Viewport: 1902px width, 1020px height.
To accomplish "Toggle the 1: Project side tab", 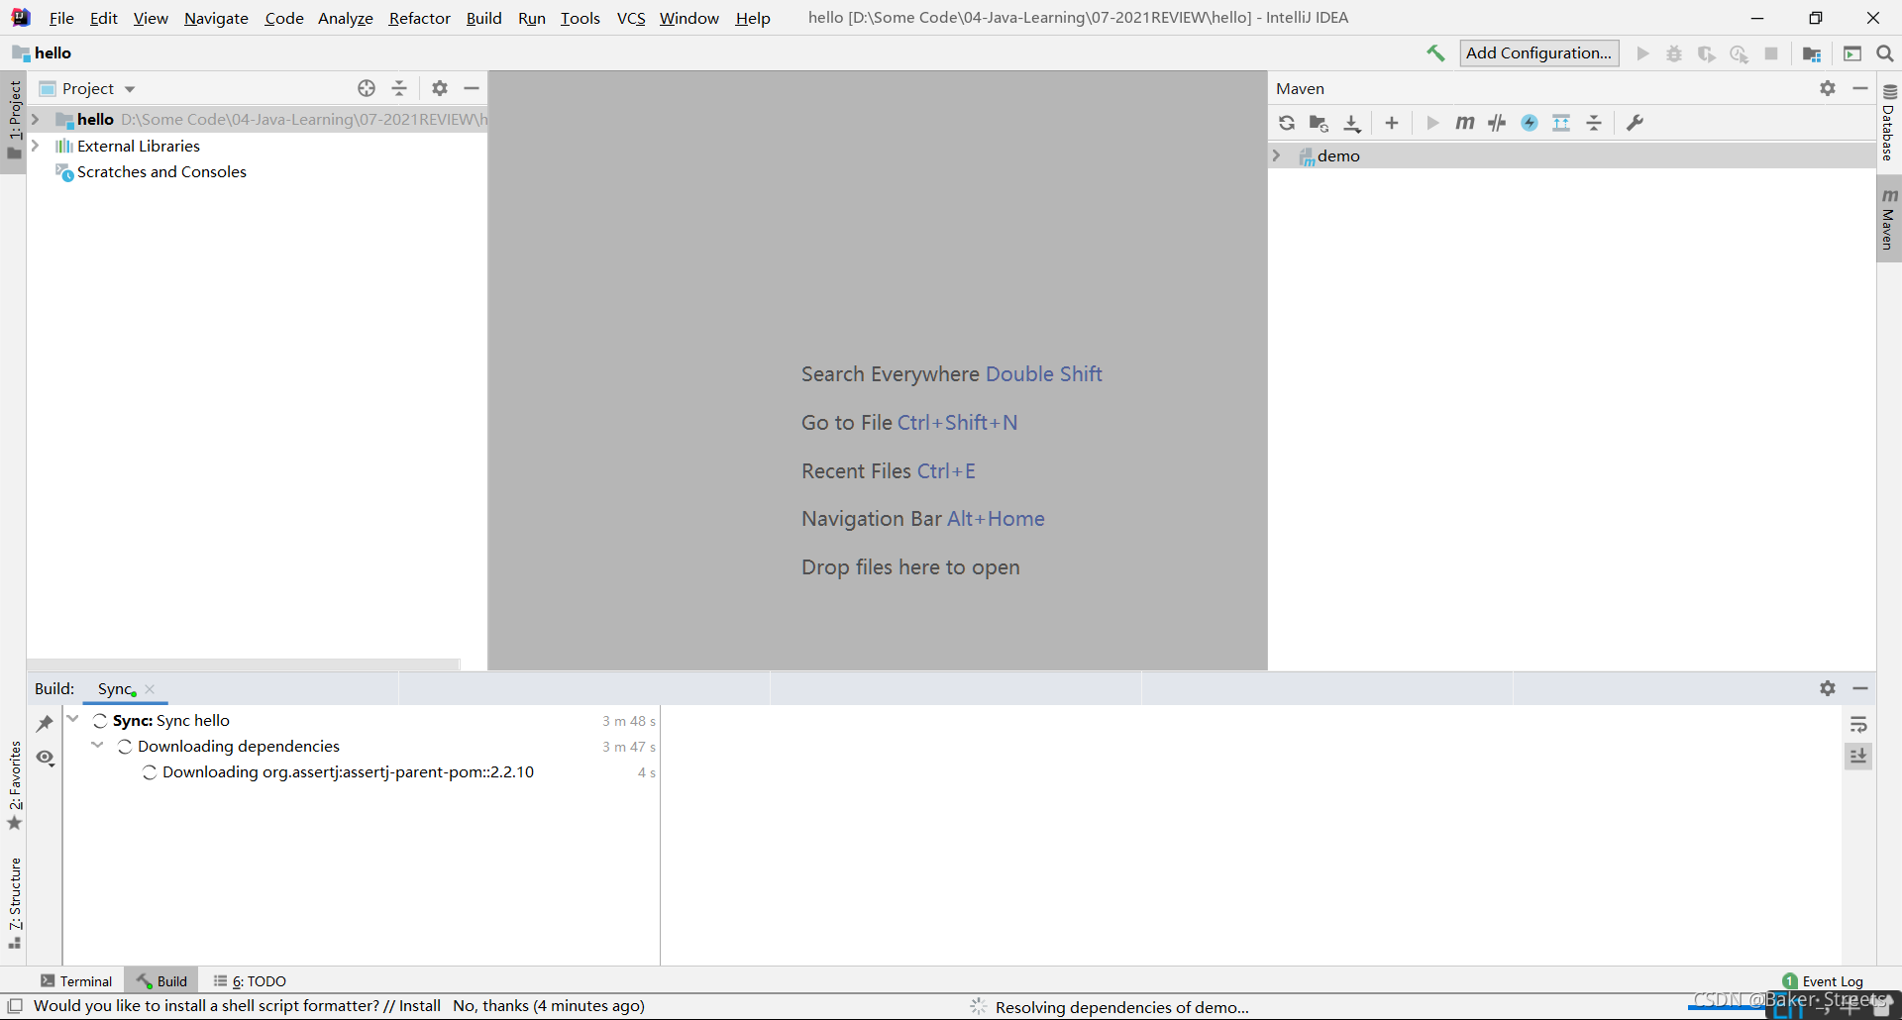I will [x=14, y=120].
